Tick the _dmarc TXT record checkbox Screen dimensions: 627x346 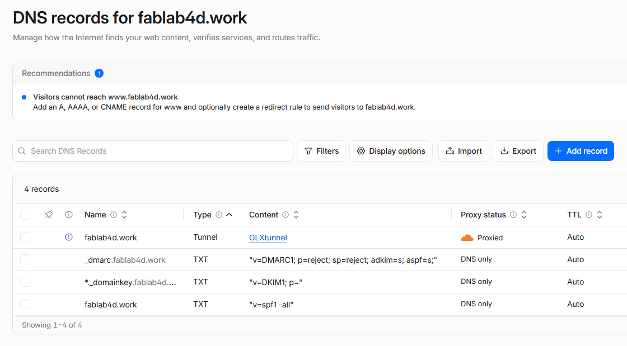click(x=25, y=260)
